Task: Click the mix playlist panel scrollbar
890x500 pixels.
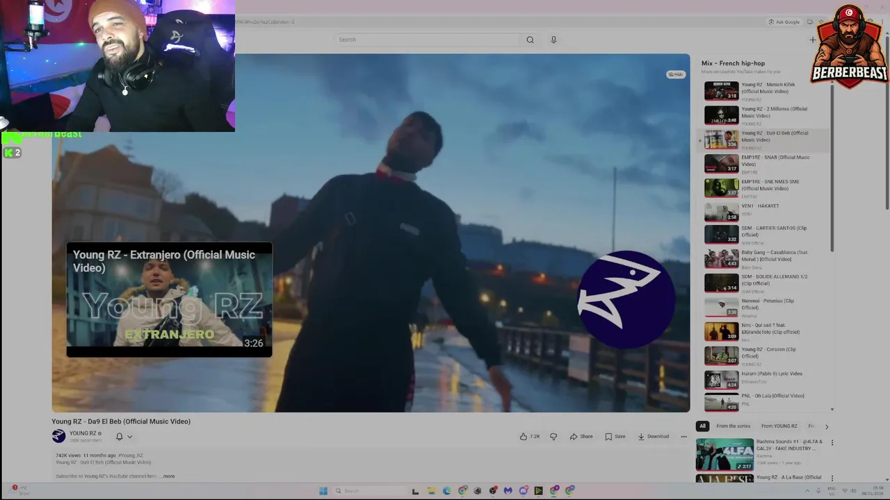Action: tap(832, 167)
